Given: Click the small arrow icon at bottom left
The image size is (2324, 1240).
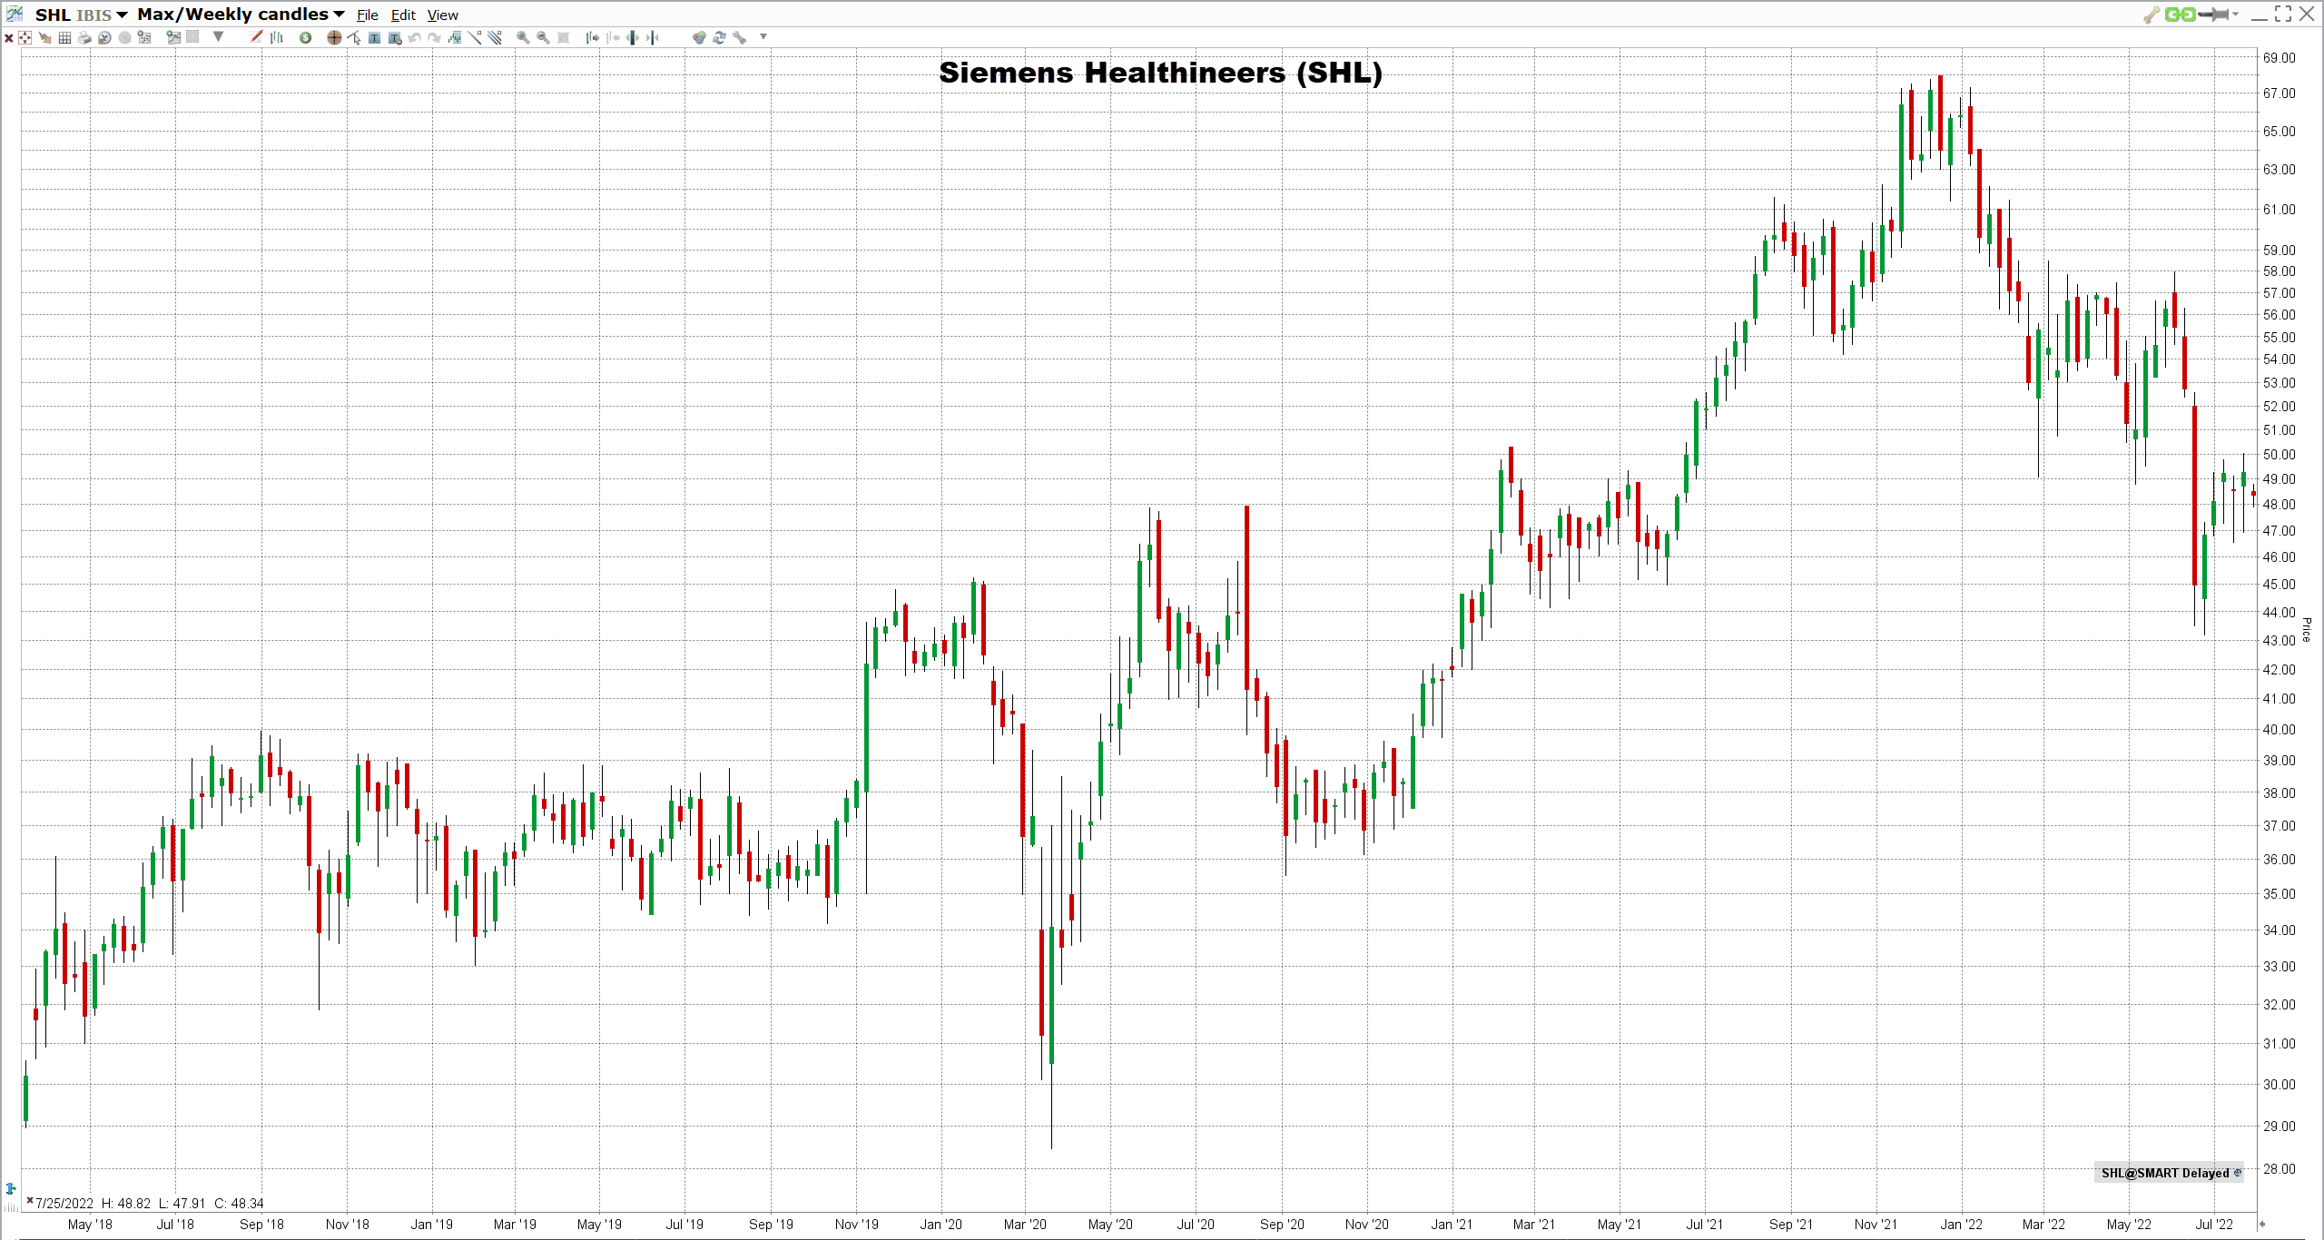Looking at the screenshot, I should (x=11, y=1188).
